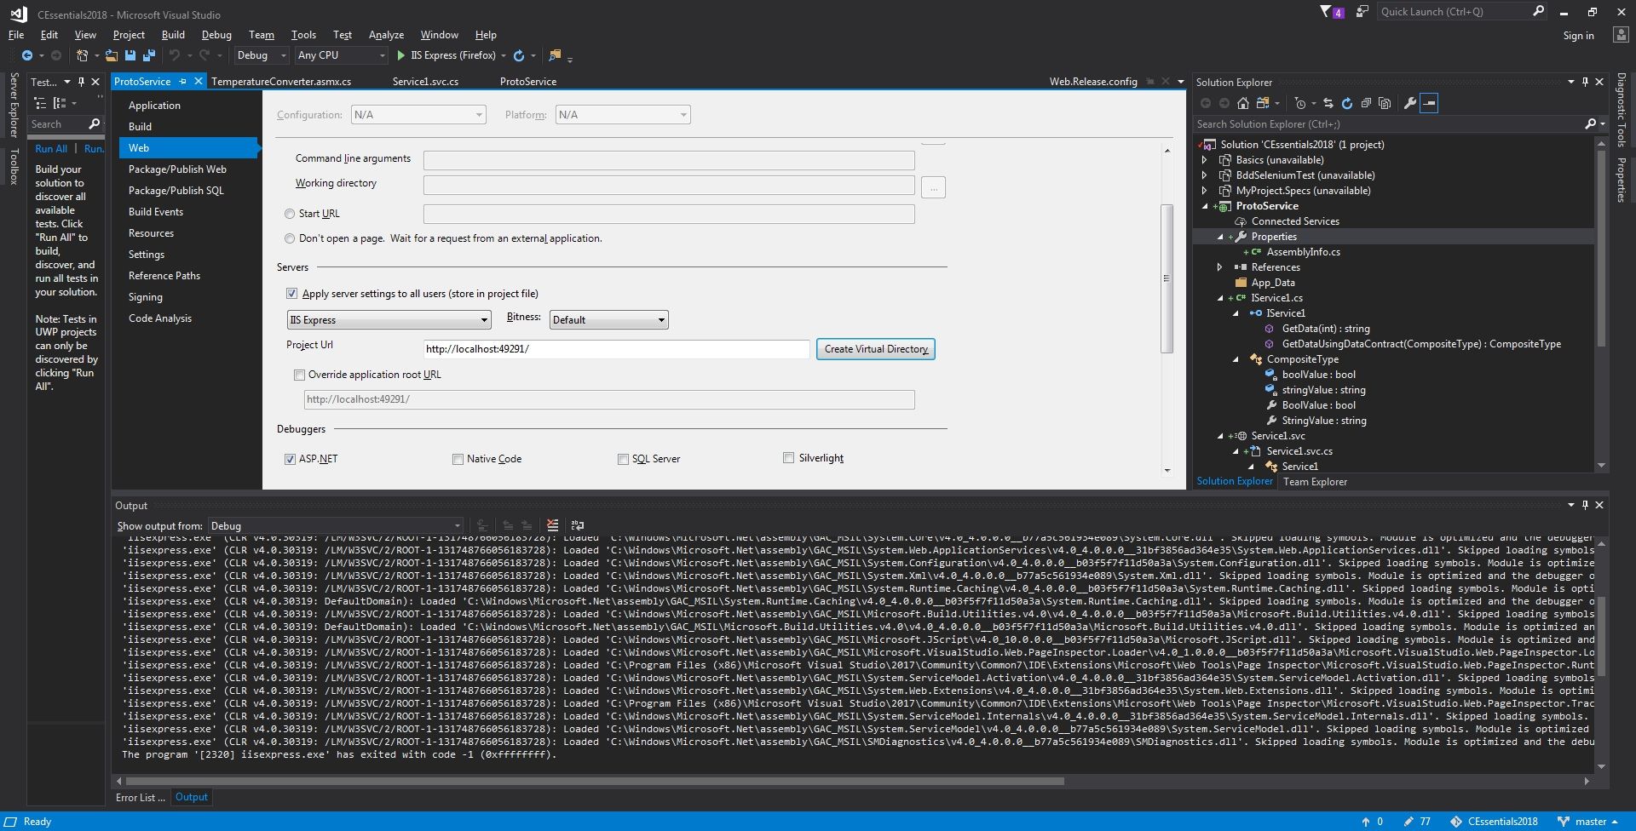
Task: Click Solution Explorer Home icon
Action: pos(1243,103)
